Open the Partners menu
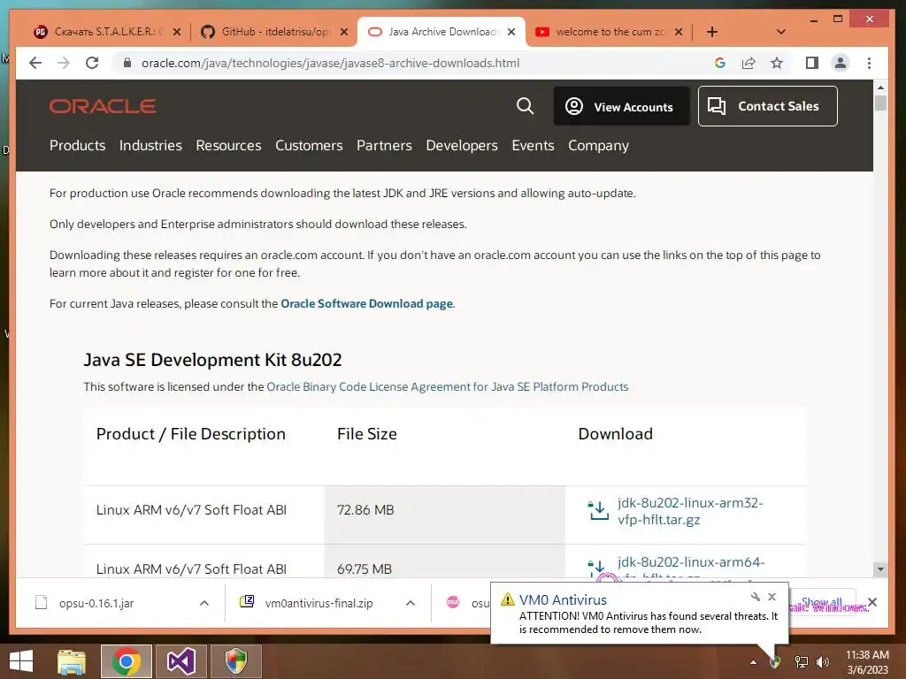Screen dimensions: 906x679 (x=384, y=146)
